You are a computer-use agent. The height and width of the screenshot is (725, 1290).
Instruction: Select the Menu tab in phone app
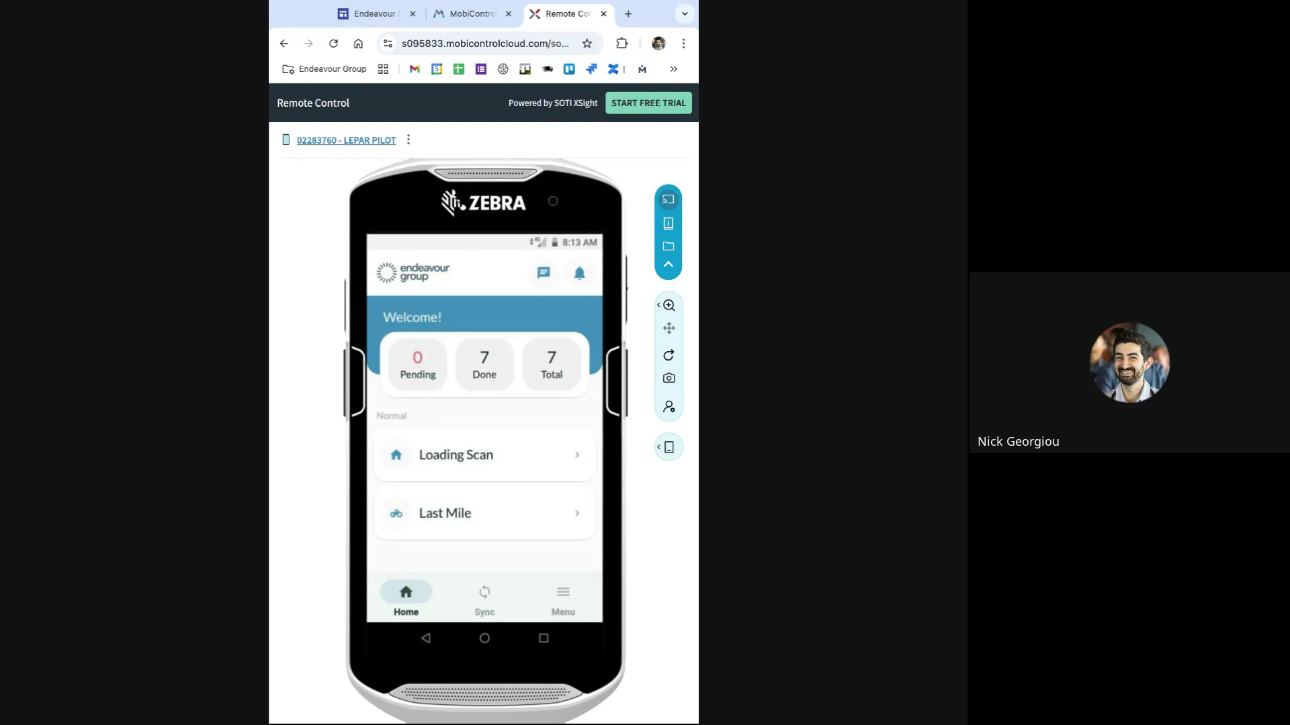pos(563,599)
